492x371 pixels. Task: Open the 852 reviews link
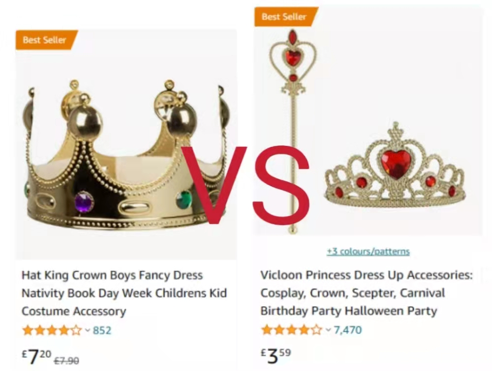click(x=102, y=330)
